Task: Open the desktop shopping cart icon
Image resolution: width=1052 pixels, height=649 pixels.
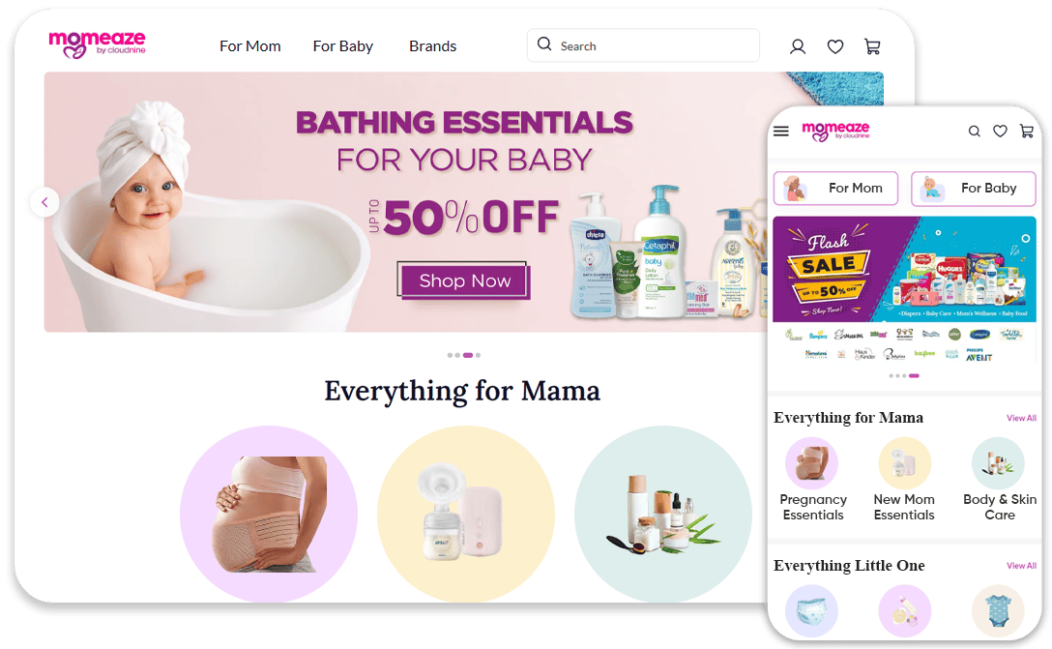Action: coord(872,46)
